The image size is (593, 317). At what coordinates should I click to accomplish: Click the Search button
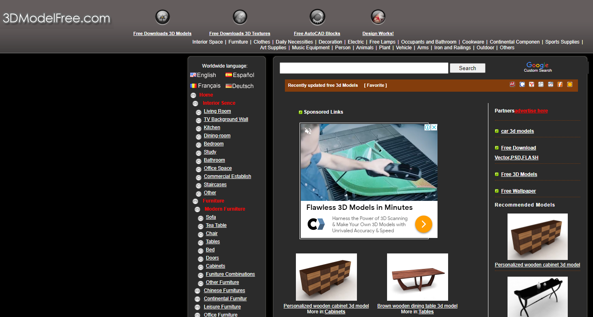(x=468, y=68)
